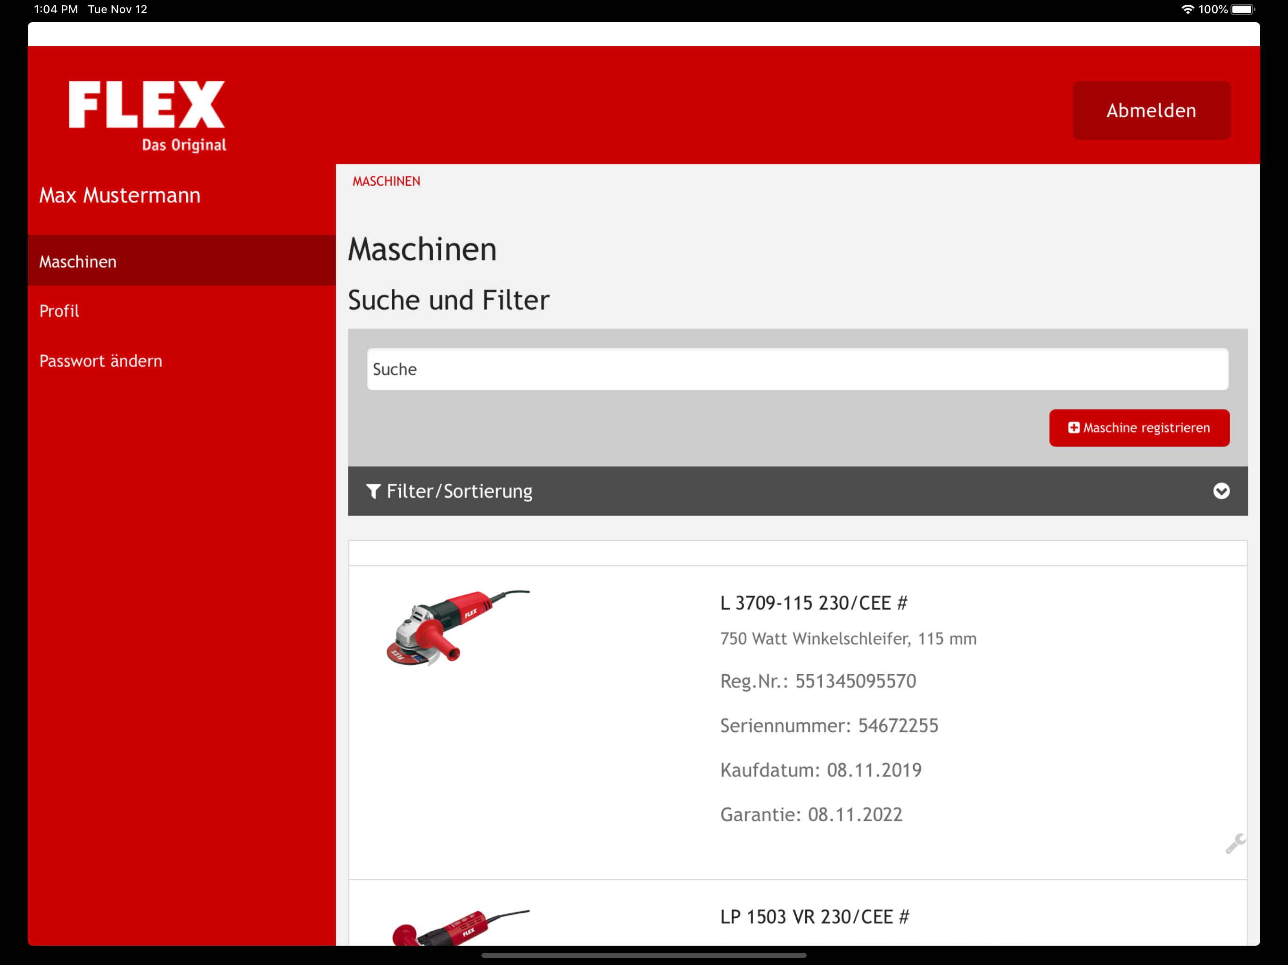Screen dimensions: 1288x965
Task: Open the LP 1503 VR 230/CEE # title
Action: pyautogui.click(x=815, y=916)
